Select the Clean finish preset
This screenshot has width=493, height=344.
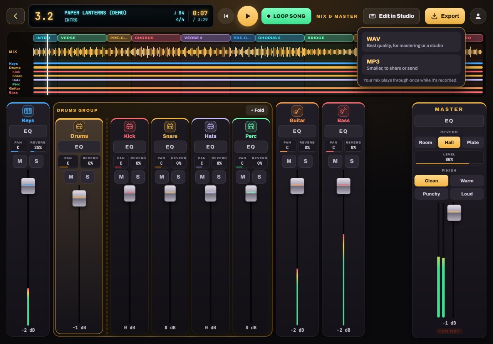point(431,181)
